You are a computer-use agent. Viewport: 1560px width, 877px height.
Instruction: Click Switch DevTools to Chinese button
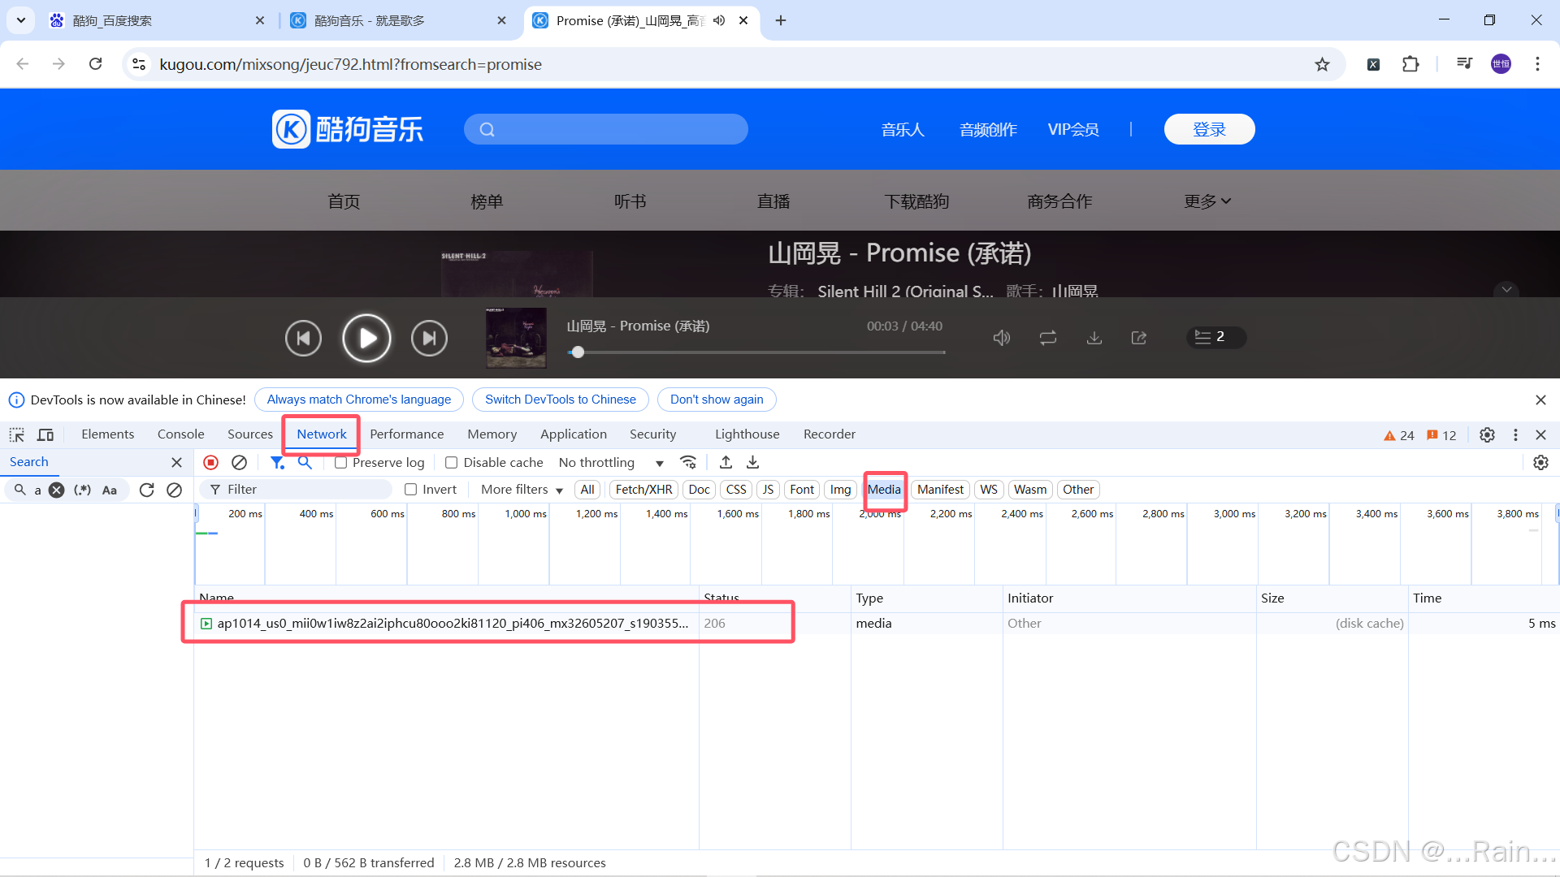tap(560, 400)
